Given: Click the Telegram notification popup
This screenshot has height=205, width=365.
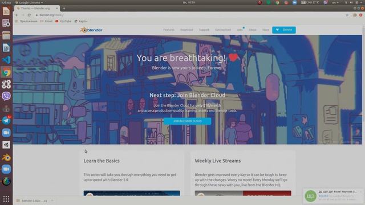Looking at the screenshot, I should click(334, 196).
